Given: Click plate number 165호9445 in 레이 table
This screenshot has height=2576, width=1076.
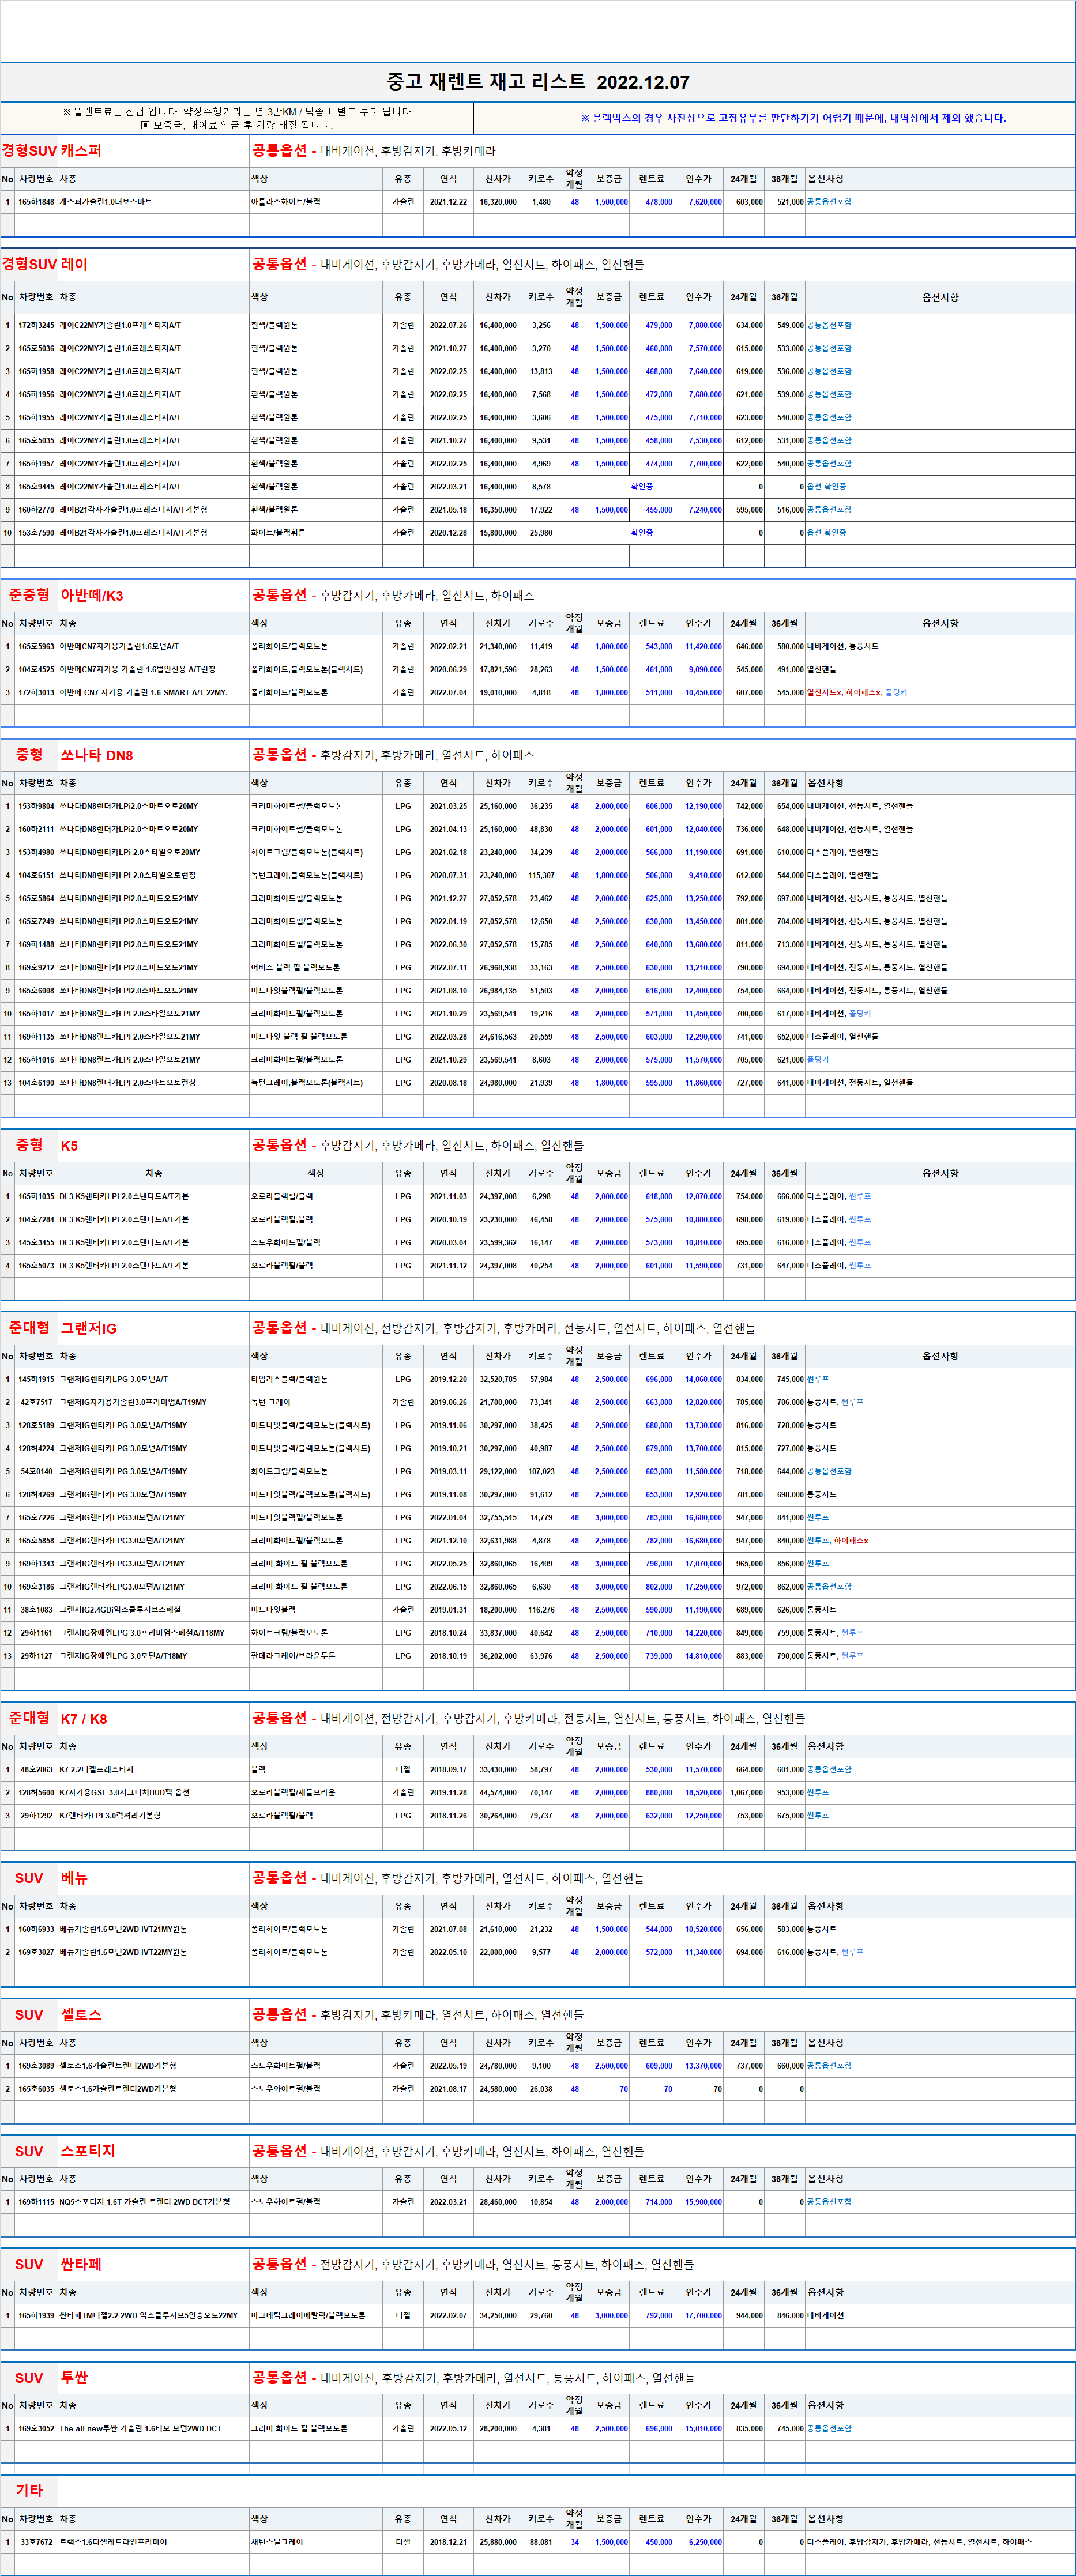Looking at the screenshot, I should [x=36, y=487].
